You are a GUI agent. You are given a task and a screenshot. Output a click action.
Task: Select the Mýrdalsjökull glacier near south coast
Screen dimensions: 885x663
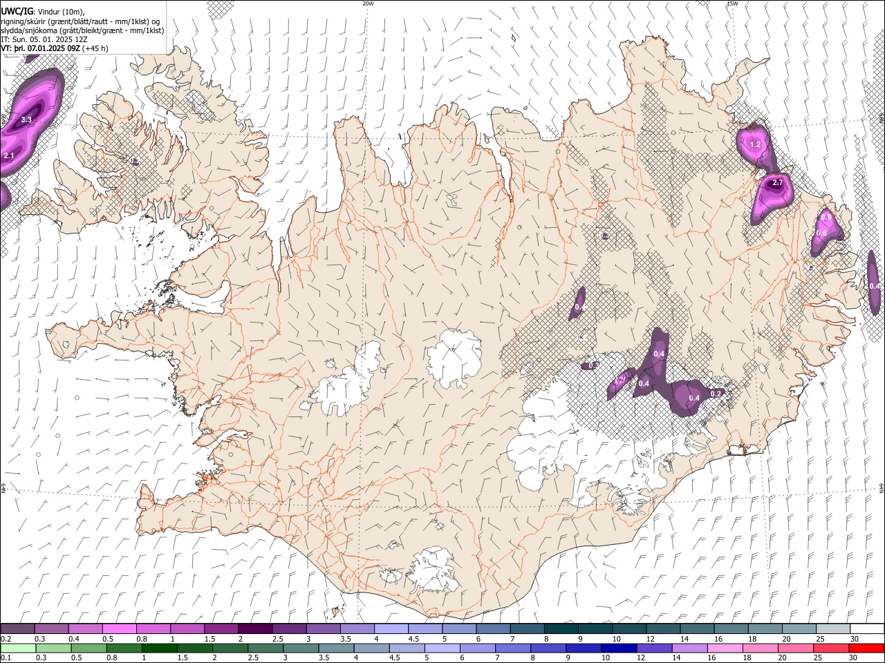[x=432, y=570]
